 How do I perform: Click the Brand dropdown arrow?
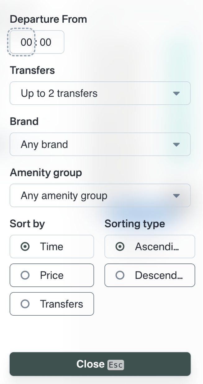click(177, 144)
